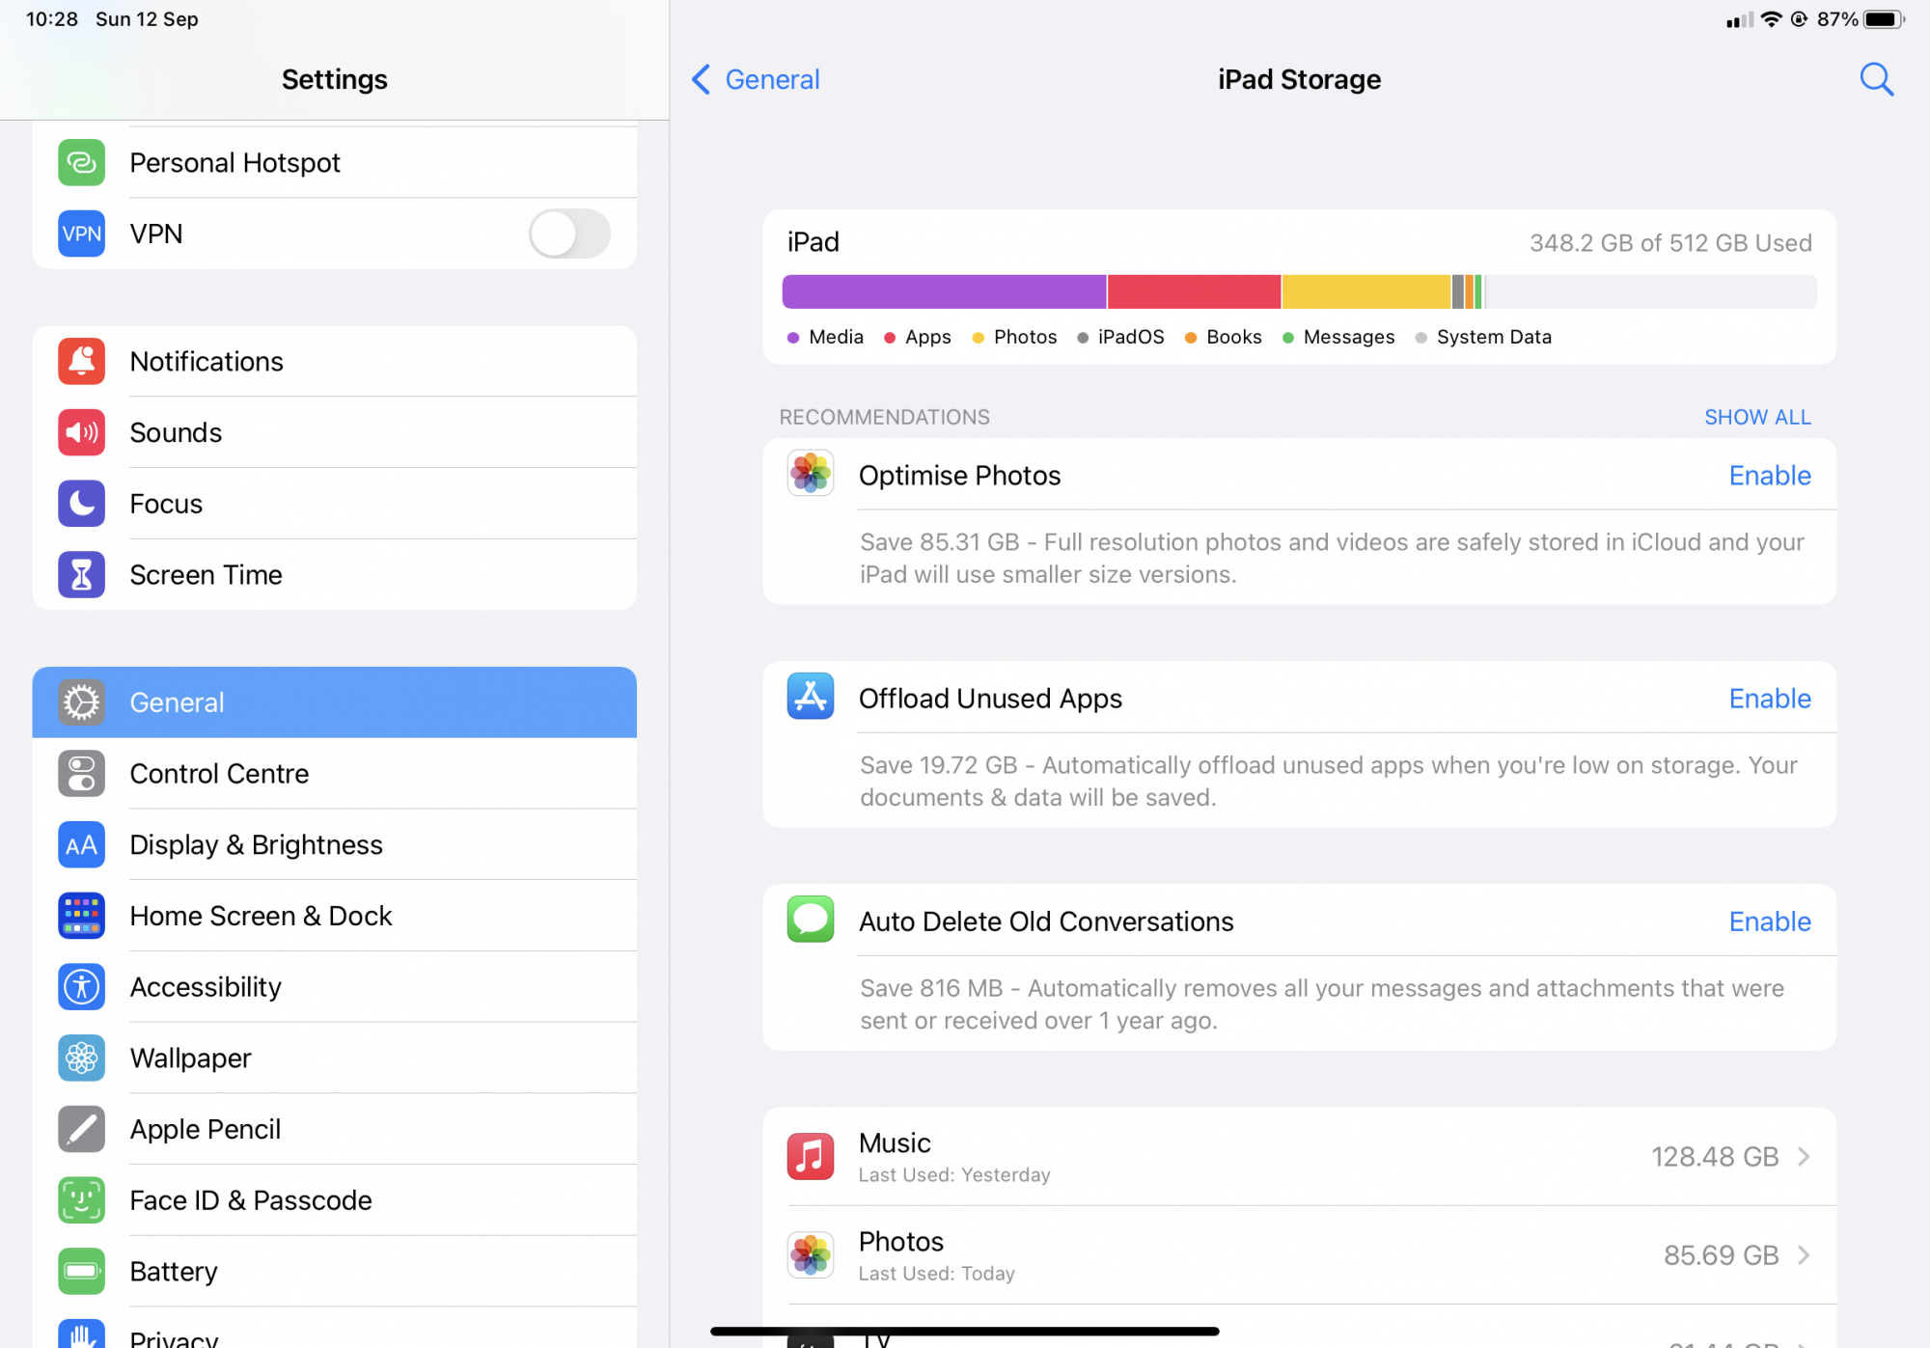Tap the Wallpaper flower icon
The height and width of the screenshot is (1348, 1930).
coord(81,1059)
